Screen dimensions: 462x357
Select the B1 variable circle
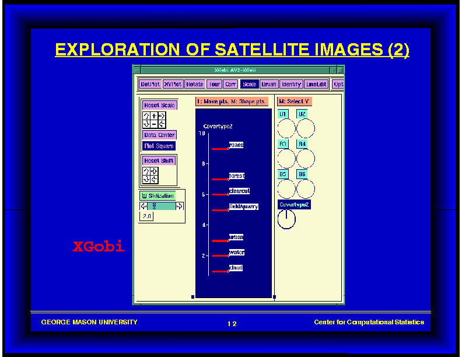pos(286,128)
